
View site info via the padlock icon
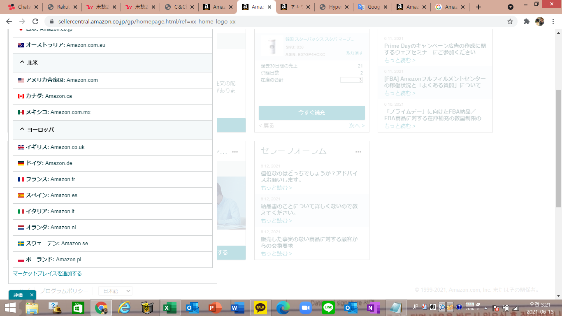[52, 21]
